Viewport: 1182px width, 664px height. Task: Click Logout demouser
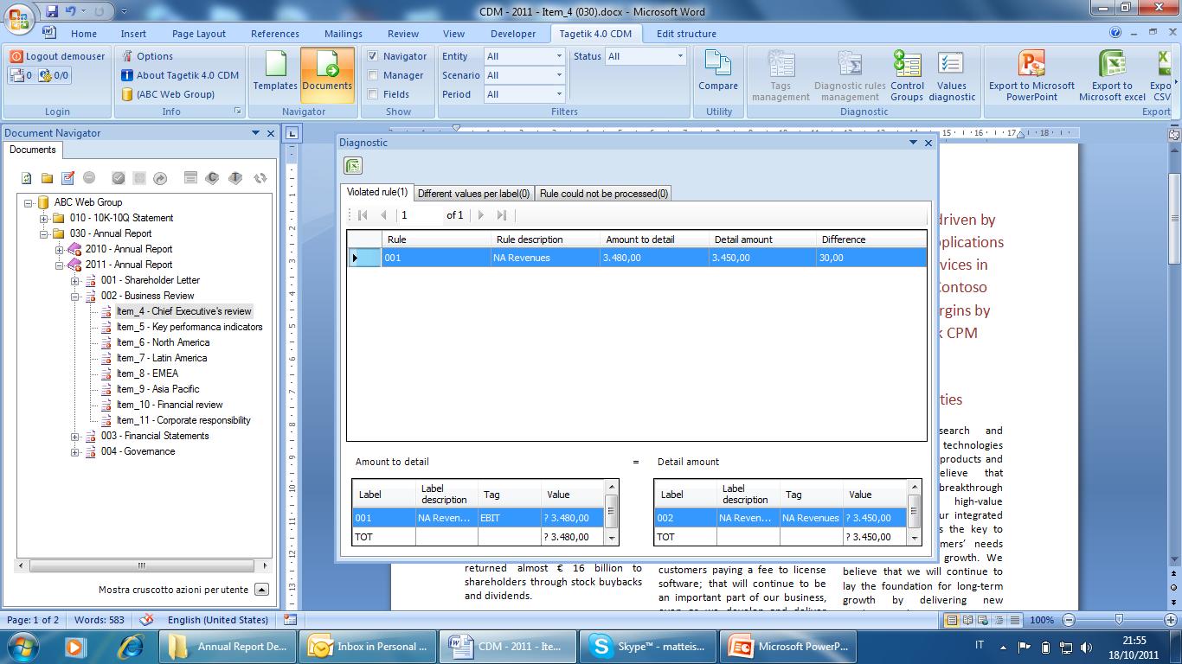pyautogui.click(x=57, y=56)
